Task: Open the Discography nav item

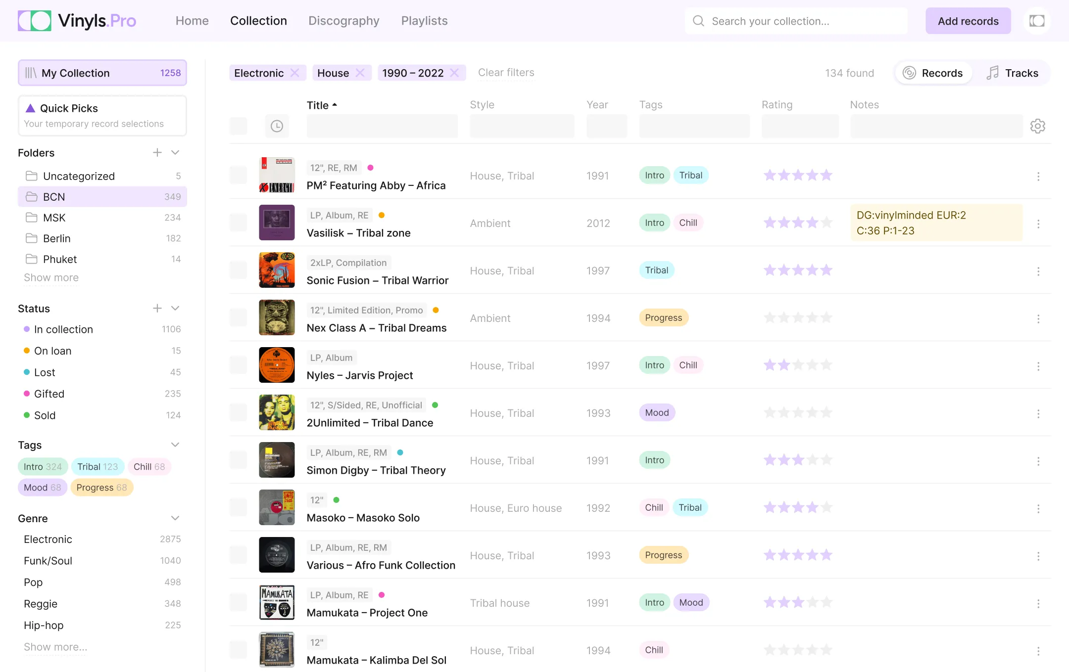Action: tap(343, 21)
